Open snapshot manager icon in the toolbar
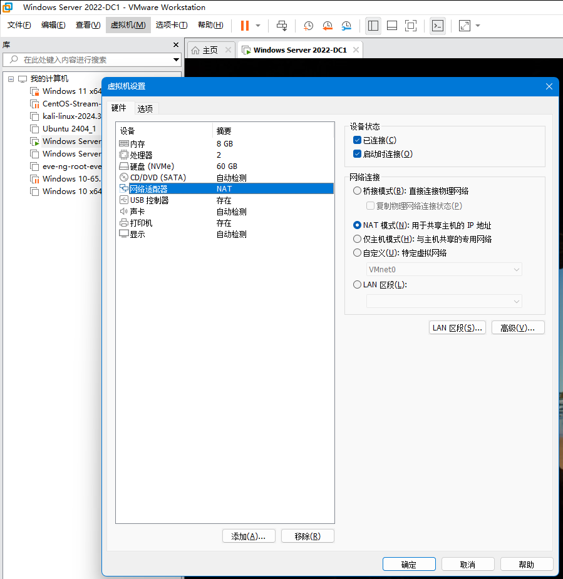The width and height of the screenshot is (563, 579). [346, 26]
